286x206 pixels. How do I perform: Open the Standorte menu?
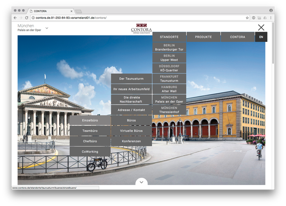pyautogui.click(x=169, y=37)
